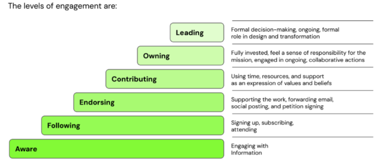Click the Following level box
Image resolution: width=377 pixels, height=161 pixels.
pyautogui.click(x=133, y=126)
